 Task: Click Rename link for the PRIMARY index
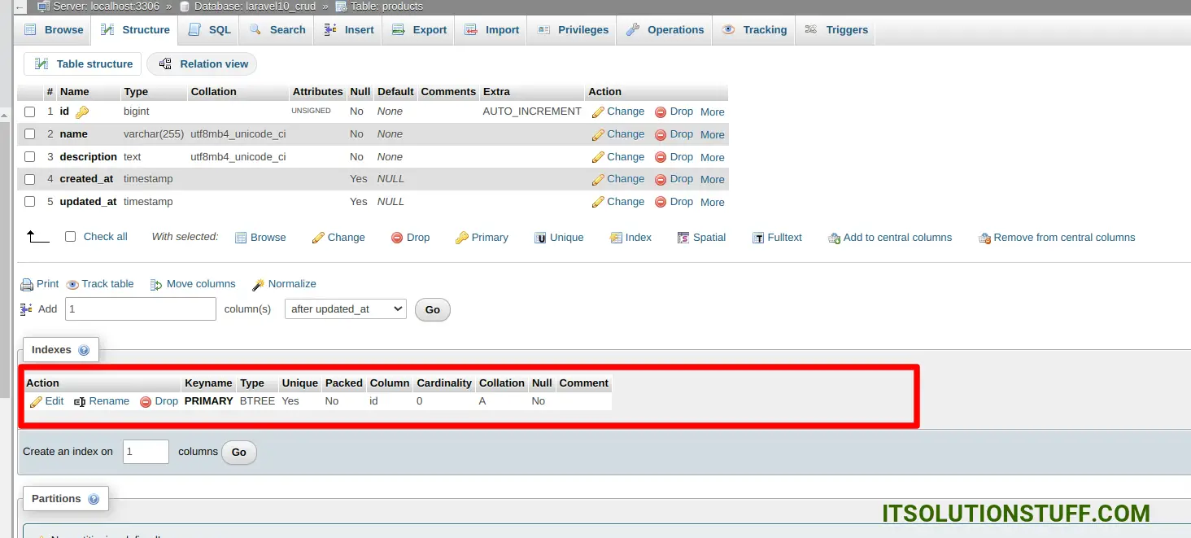pos(102,401)
